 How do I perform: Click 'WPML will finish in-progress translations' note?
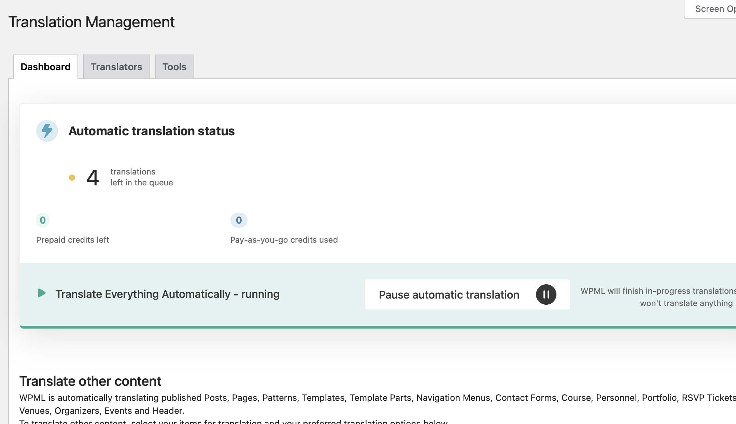click(658, 297)
